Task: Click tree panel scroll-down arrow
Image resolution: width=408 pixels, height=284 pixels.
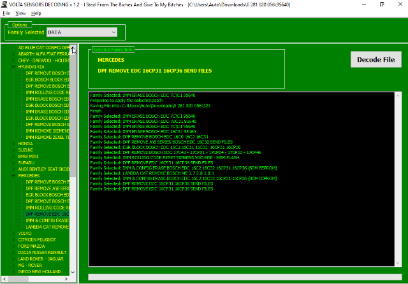Action: [73, 273]
